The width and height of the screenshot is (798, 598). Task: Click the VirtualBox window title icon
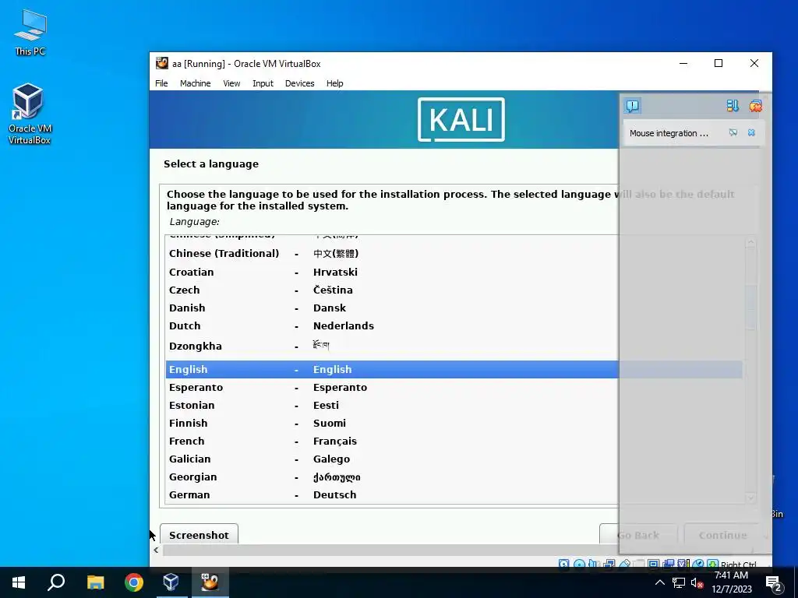click(x=162, y=64)
